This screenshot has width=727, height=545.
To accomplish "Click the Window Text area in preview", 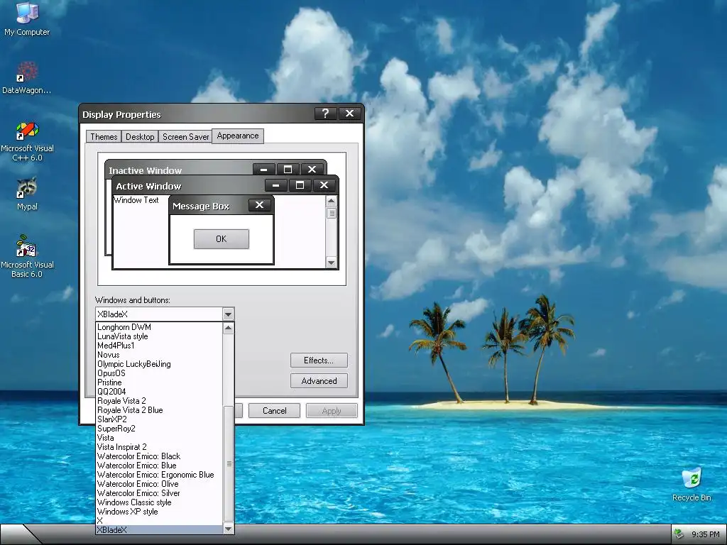I will tap(136, 199).
